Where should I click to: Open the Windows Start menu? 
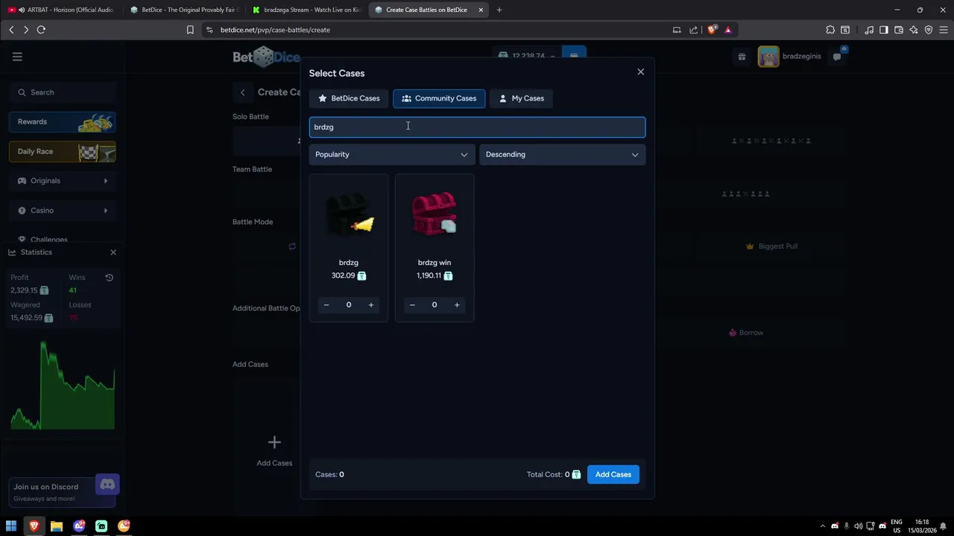coord(11,526)
